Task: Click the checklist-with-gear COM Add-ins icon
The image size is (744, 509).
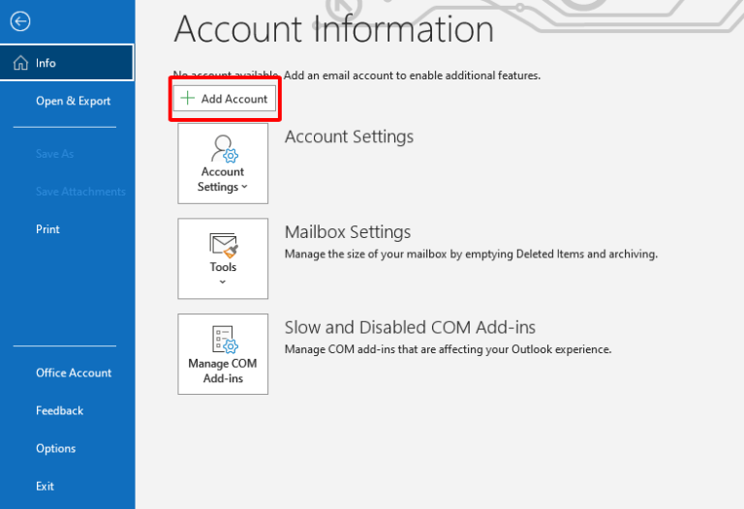Action: (x=225, y=340)
